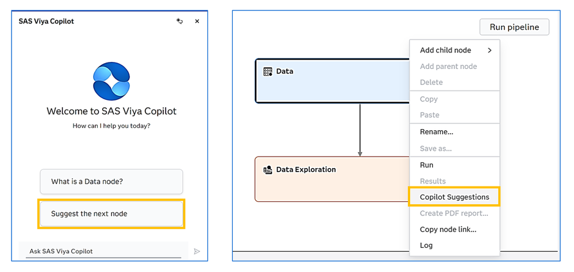
Task: Select the Data node box
Action: tap(333, 81)
